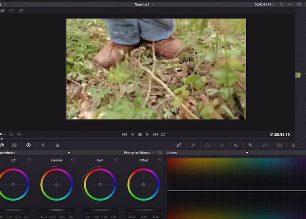The height and width of the screenshot is (219, 306).
Task: Open the Curves palette icon
Action: (x=179, y=145)
